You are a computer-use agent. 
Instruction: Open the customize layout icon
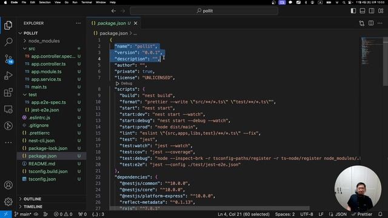381,11
